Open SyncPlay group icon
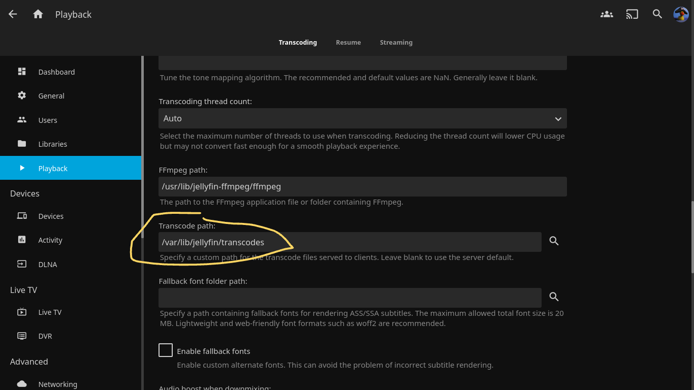 (x=607, y=14)
